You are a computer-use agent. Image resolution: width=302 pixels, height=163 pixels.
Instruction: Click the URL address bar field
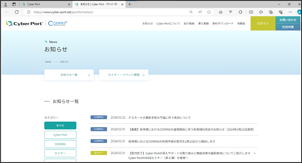(x=107, y=12)
